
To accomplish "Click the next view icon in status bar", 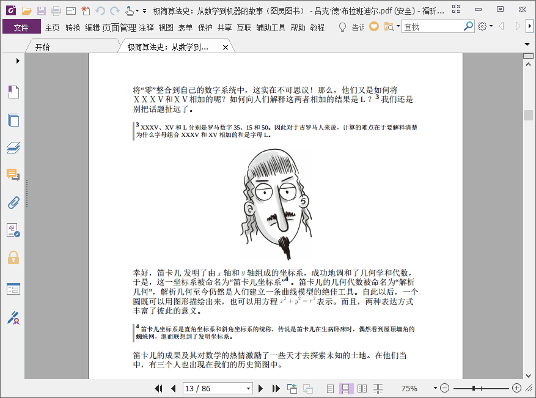I will click(307, 388).
